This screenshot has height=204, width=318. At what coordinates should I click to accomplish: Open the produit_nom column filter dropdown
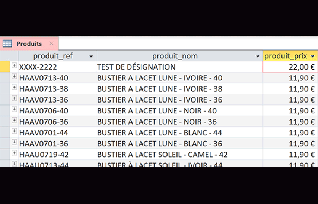coord(258,56)
